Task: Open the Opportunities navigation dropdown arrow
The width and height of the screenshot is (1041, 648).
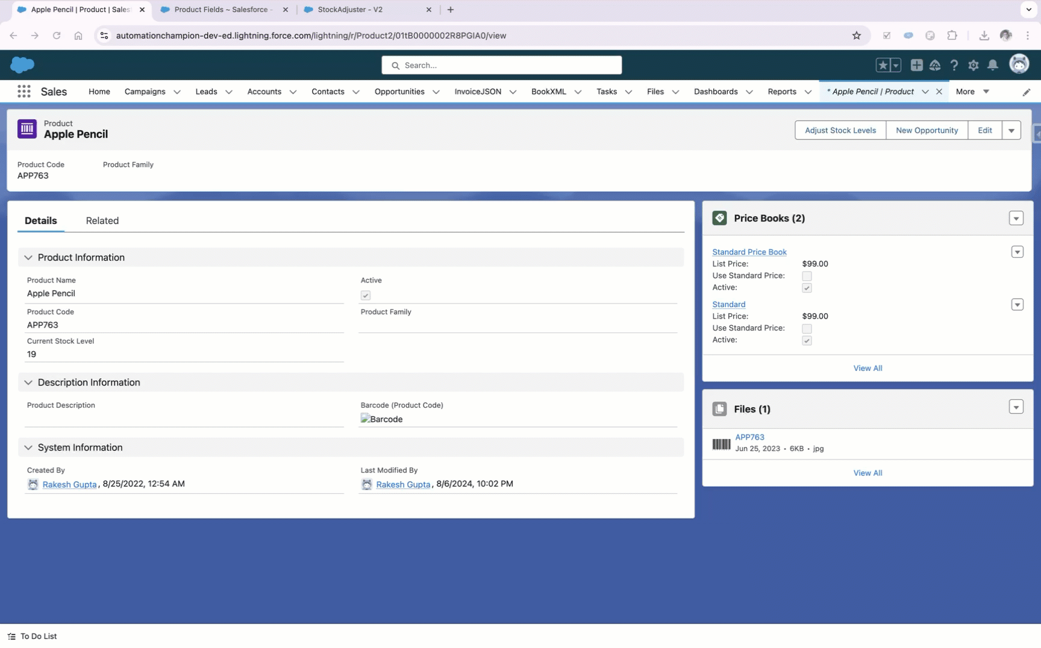Action: [x=436, y=92]
